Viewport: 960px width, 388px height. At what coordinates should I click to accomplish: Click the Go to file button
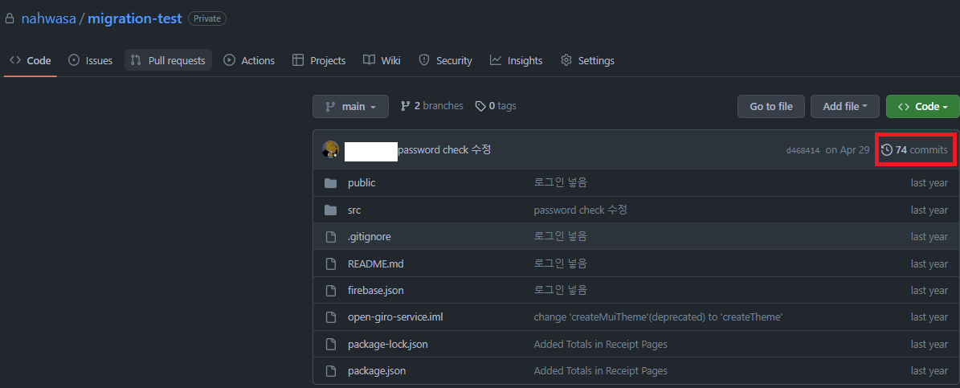click(771, 107)
